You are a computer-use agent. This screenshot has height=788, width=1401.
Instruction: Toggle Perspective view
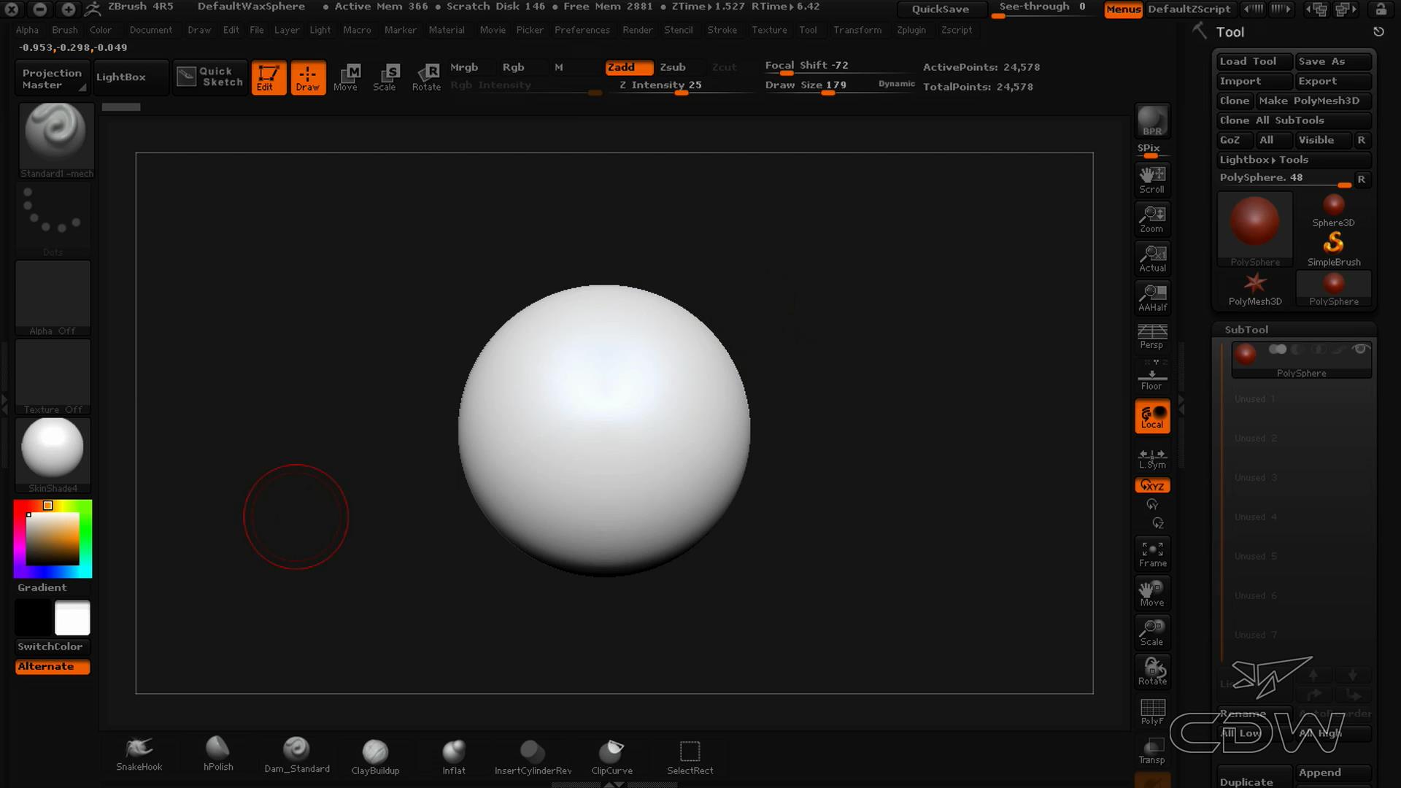tap(1152, 336)
